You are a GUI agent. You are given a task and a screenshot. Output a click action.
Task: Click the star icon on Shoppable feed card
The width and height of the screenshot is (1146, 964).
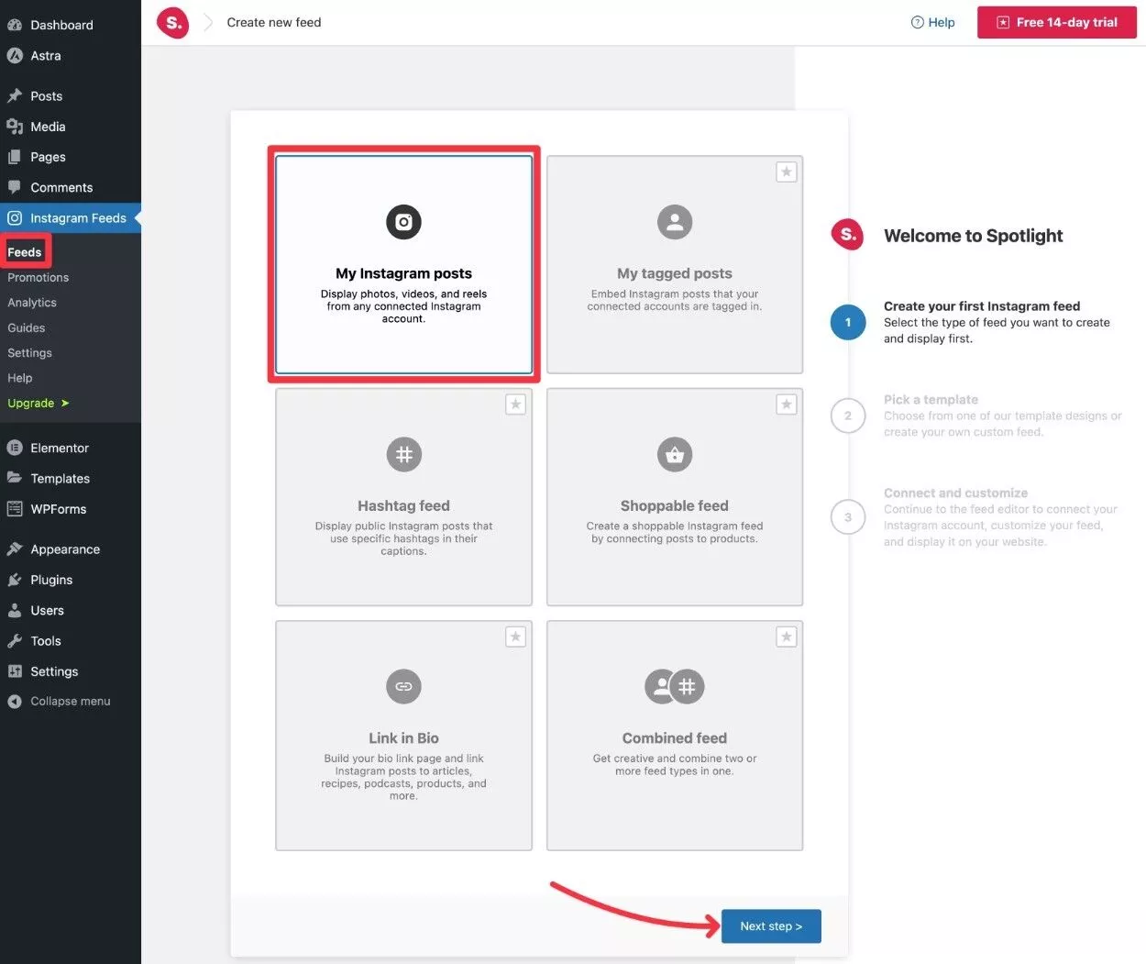(x=787, y=404)
